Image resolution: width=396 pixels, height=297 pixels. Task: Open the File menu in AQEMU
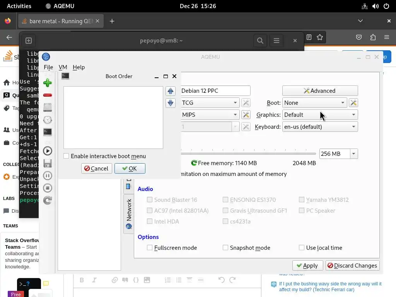coord(48,67)
